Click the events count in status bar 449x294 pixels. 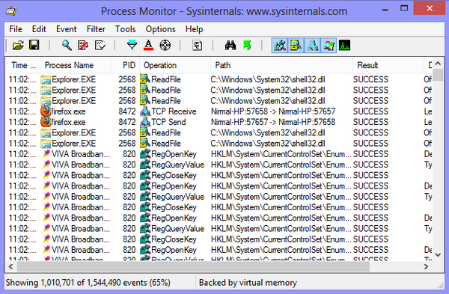point(88,283)
